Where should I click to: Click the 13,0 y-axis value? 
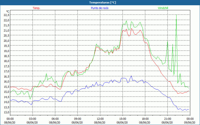pyautogui.click(x=6, y=112)
